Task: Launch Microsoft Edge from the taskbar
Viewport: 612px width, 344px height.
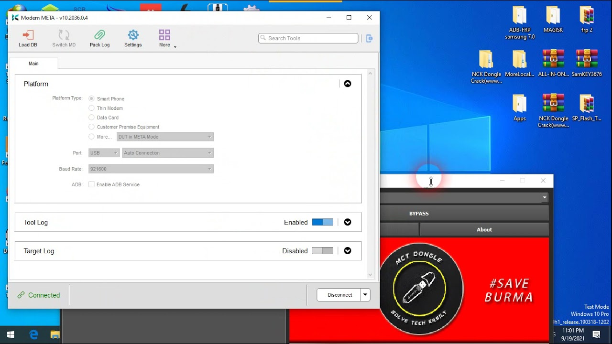Action: coord(33,334)
